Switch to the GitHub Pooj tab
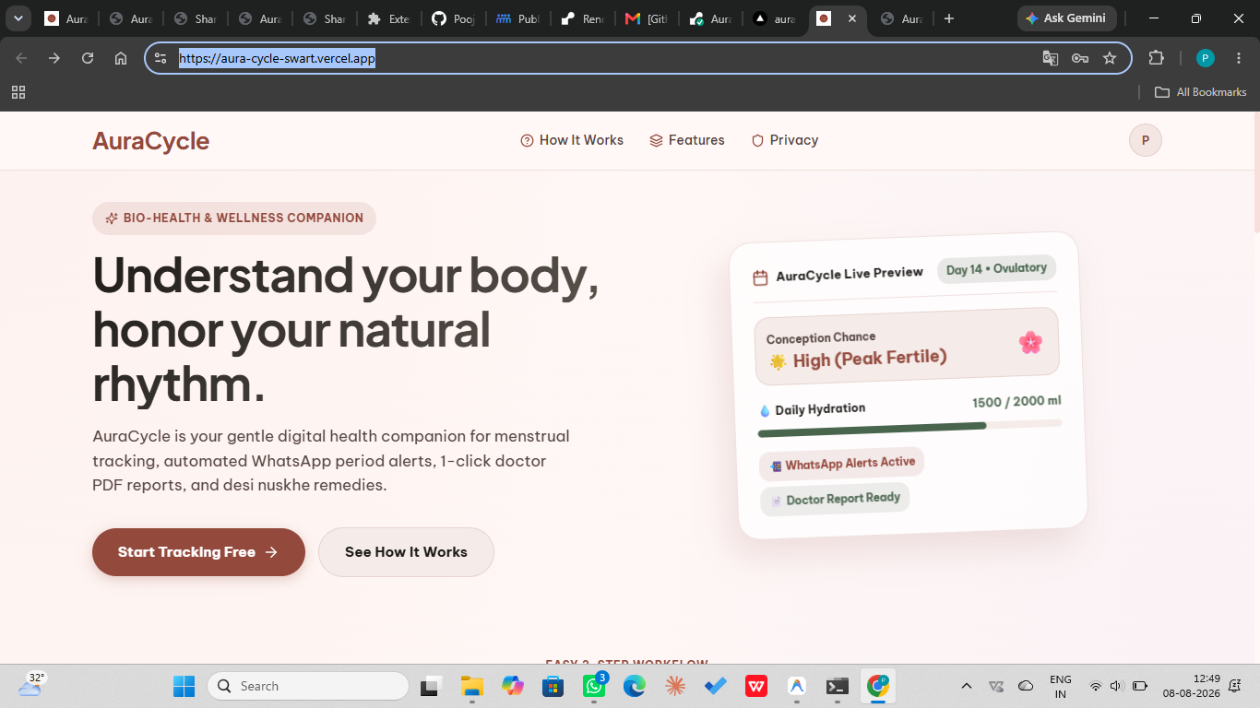The width and height of the screenshot is (1260, 708). coord(453,18)
